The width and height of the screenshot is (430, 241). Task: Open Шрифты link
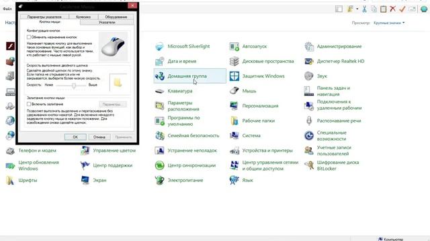28,180
